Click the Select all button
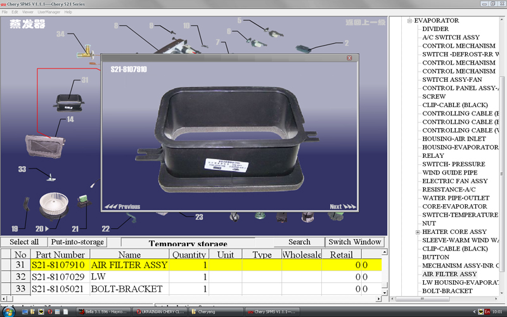This screenshot has height=317, width=507. tap(24, 242)
